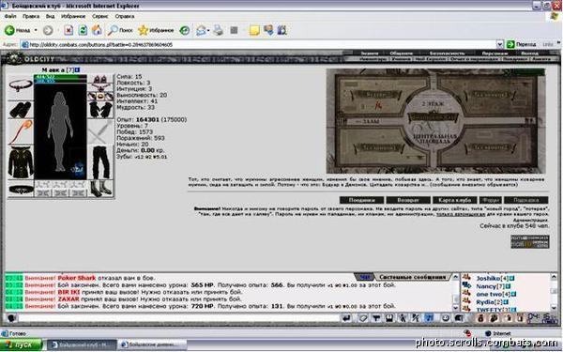Screen dimensions: 563x352
Task: Expand the Mail icon dropdown arrow
Action: pos(208,31)
